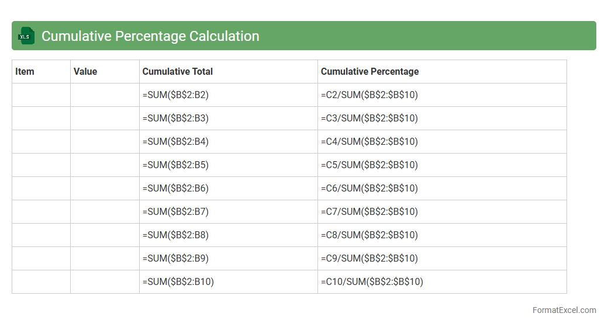Click the green XLS file icon
This screenshot has width=608, height=327.
pos(26,36)
